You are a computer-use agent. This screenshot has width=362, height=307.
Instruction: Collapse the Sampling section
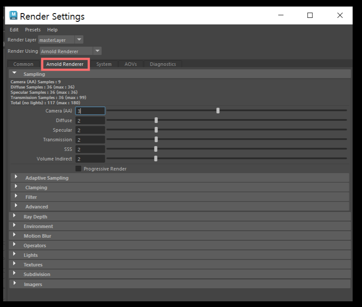tap(180, 74)
